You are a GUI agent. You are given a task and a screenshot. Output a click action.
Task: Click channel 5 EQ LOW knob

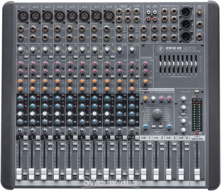(x=70, y=121)
